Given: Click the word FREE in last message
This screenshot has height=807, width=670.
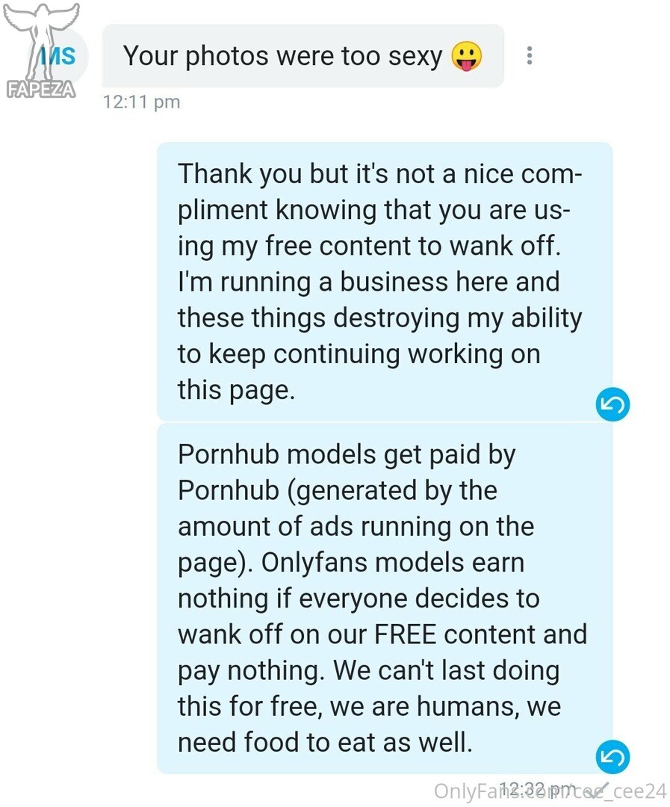Looking at the screenshot, I should click(x=406, y=634).
